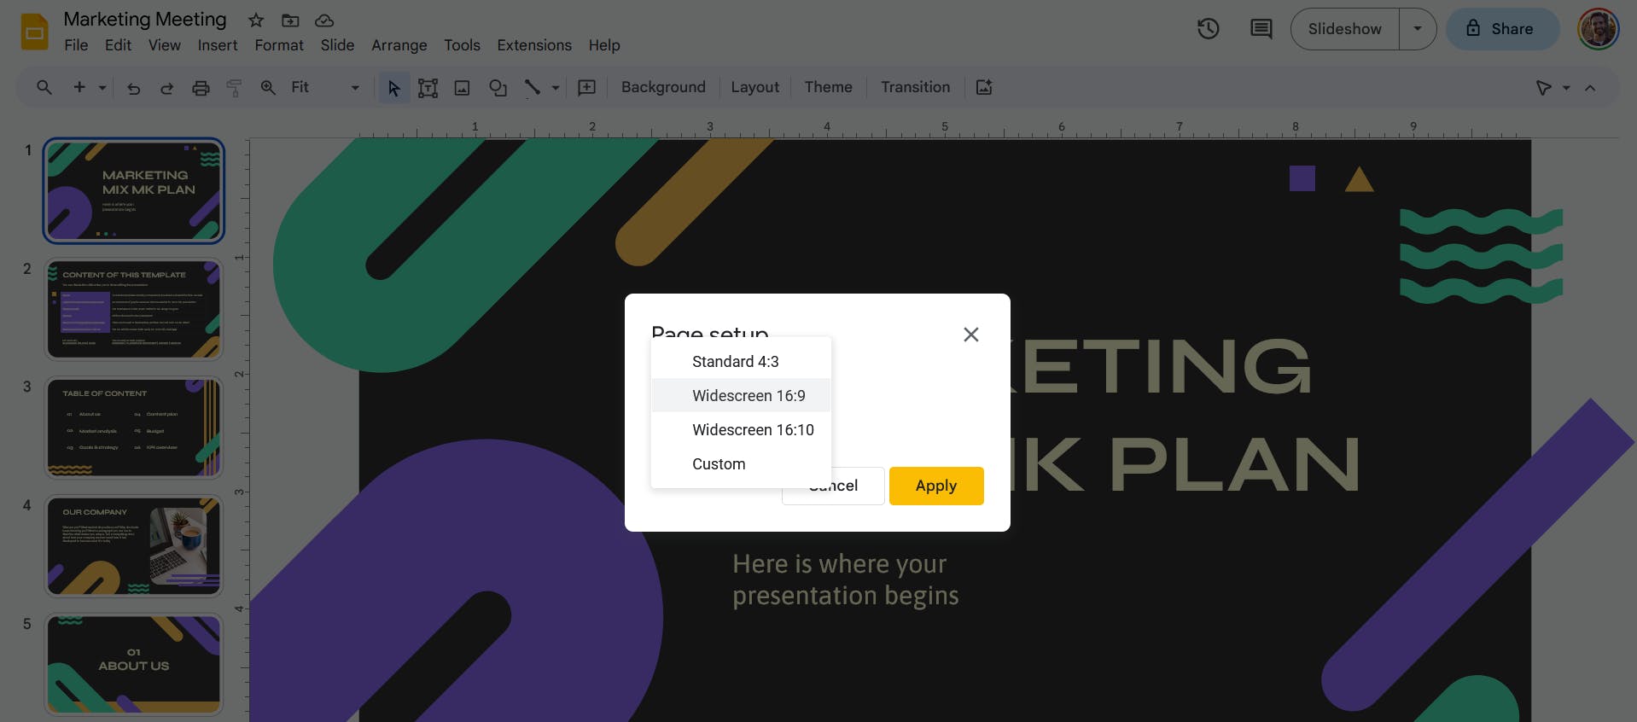
Task: Click the Share button
Action: coord(1502,29)
